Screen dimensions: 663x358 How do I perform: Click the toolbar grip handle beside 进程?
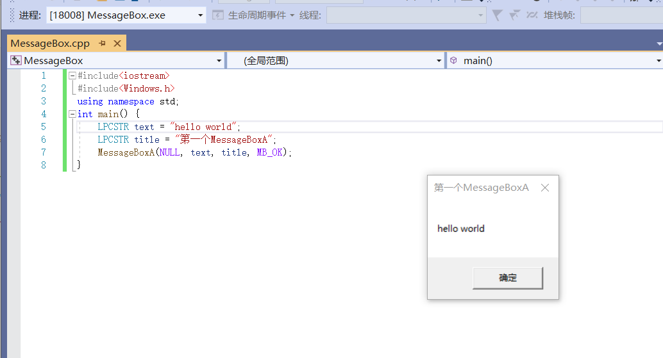pyautogui.click(x=12, y=15)
